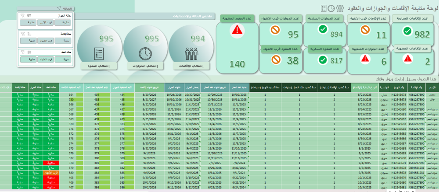Click the تاريخ انتهاء الإقامة column header
Viewport: 439px width, 192px height.
point(148,88)
